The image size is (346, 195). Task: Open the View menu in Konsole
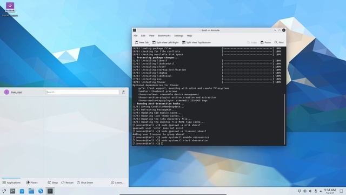[x=151, y=36]
